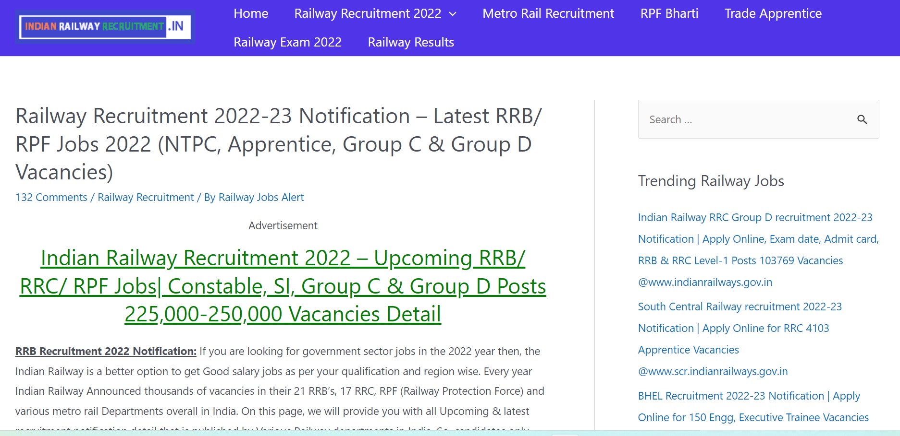Click the Advertisement label text
This screenshot has height=436, width=900.
pos(283,225)
